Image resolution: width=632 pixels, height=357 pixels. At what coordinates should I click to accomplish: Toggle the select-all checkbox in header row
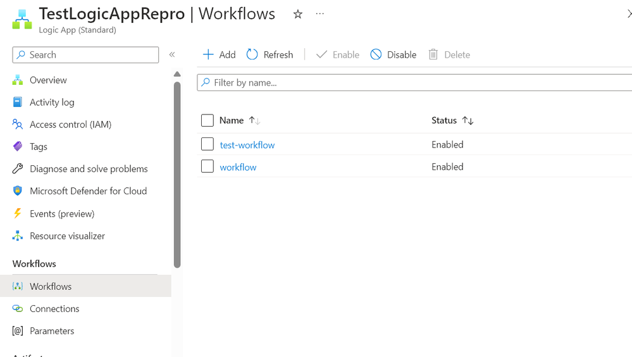pos(207,120)
